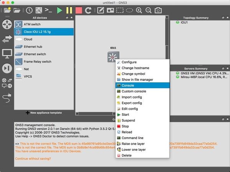Undock the Servers Summary panel
230x172 pixels.
click(x=223, y=69)
